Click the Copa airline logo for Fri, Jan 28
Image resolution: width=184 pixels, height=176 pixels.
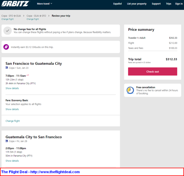(7, 141)
